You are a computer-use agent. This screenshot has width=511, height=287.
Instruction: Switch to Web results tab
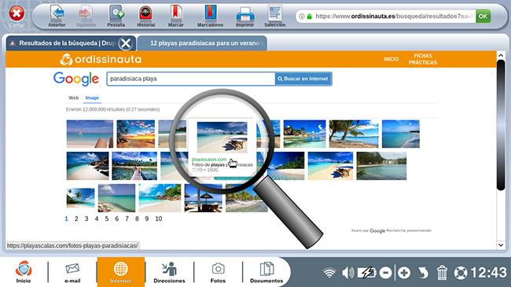click(x=73, y=98)
